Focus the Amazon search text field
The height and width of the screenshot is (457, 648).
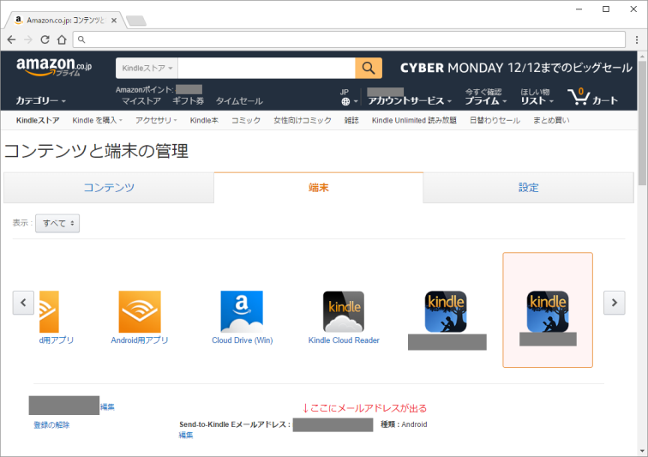[266, 68]
